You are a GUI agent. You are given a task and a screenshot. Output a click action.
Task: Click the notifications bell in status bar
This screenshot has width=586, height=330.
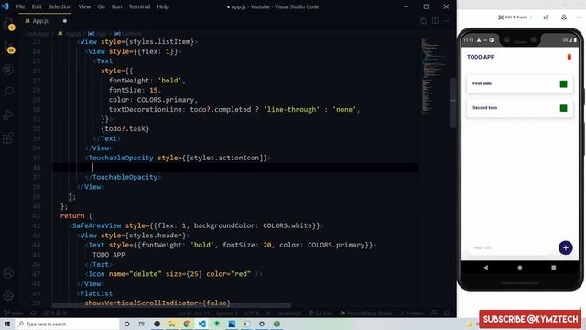click(x=447, y=313)
